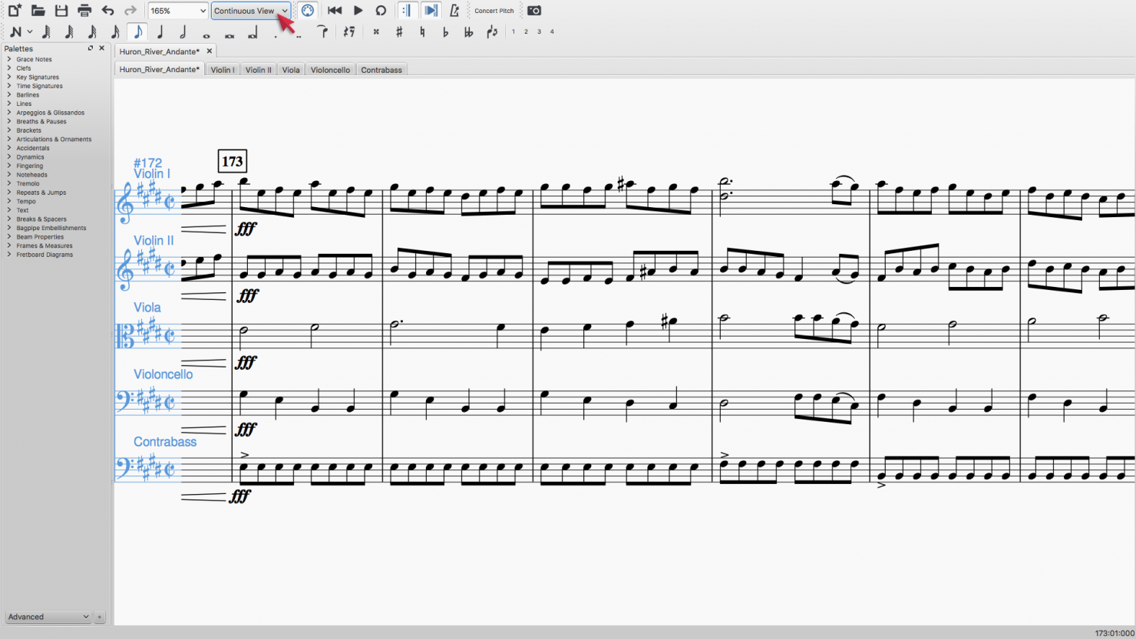1136x639 pixels.
Task: Open the Continuous View dropdown
Action: coord(250,10)
